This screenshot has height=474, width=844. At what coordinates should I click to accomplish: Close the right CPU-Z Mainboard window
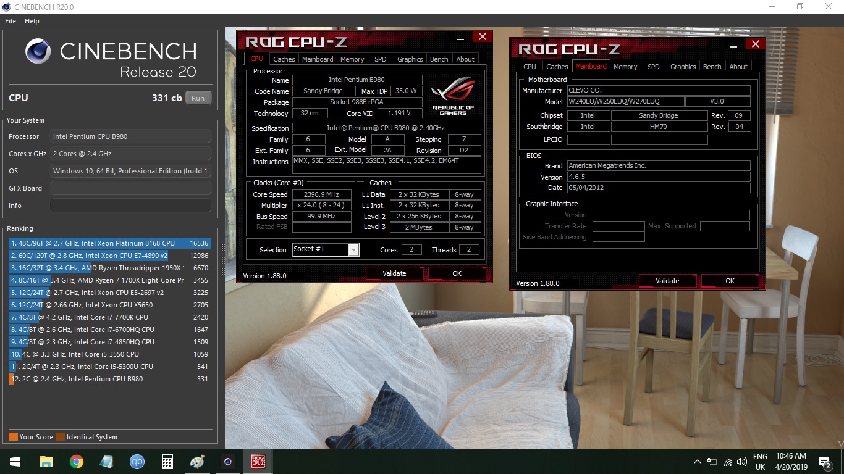pyautogui.click(x=755, y=44)
